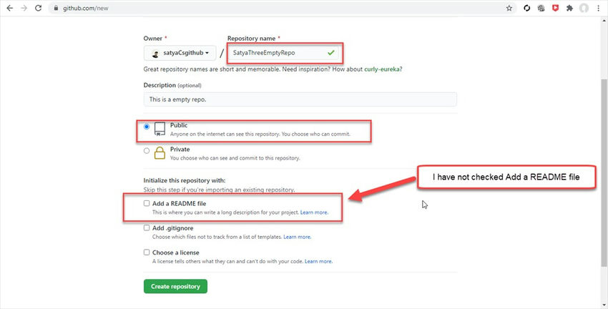Viewport: 608px width, 309px height.
Task: Tick the Choose a license checkbox
Action: point(147,252)
